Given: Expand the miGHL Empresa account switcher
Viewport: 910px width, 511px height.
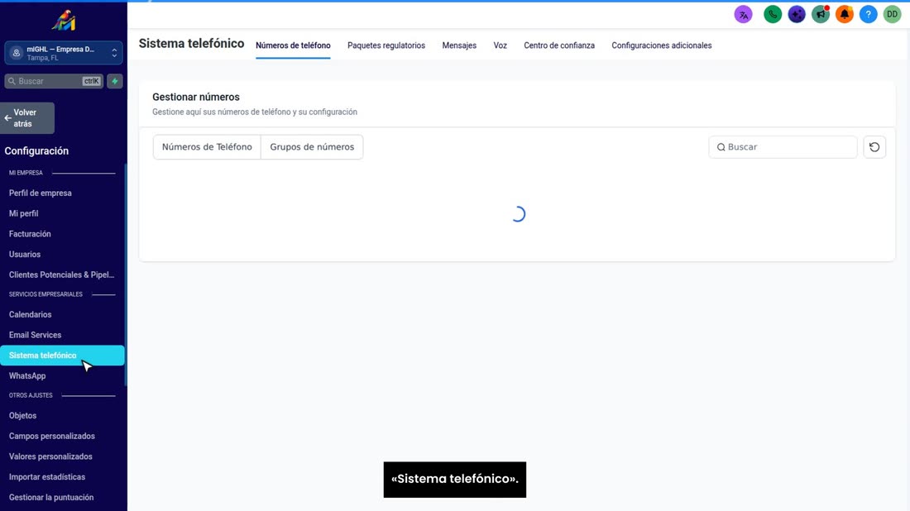Looking at the screenshot, I should [63, 54].
